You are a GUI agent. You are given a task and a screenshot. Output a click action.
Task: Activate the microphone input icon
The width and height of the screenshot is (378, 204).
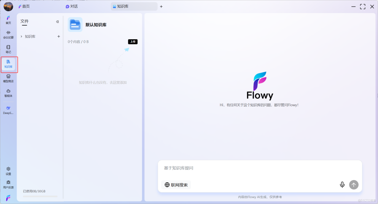(342, 185)
